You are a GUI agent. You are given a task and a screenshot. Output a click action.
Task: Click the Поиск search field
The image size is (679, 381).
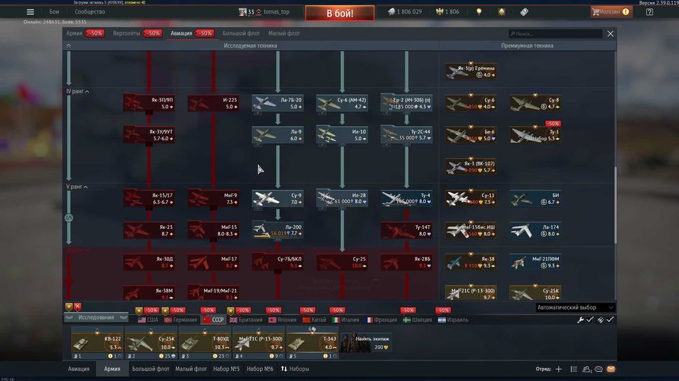pyautogui.click(x=555, y=34)
